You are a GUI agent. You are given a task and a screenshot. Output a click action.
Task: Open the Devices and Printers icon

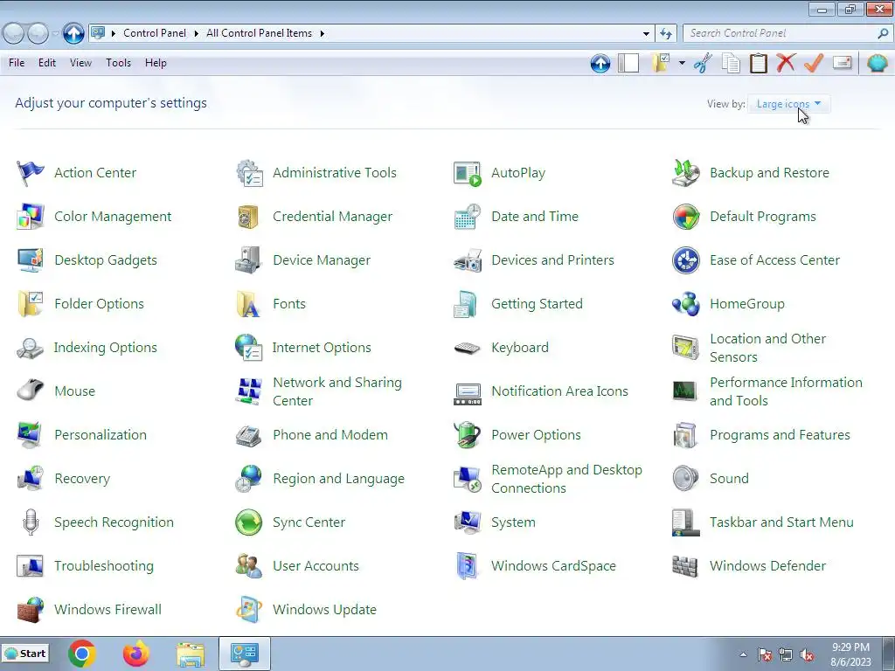click(x=468, y=260)
